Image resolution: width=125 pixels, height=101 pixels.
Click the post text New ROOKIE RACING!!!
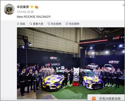click(34, 17)
